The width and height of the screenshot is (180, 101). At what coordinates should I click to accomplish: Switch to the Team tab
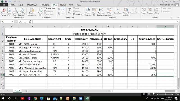pos(79,5)
